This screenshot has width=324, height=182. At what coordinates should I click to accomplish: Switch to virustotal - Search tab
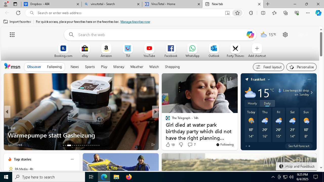[112, 4]
